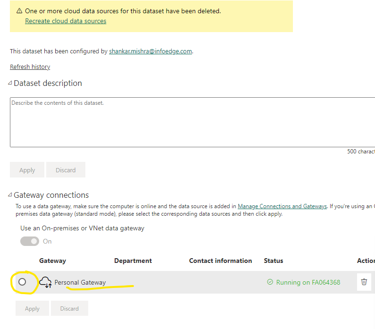Screen dimensions: 375x329
Task: Open the Manage Connections and Gateways link
Action: point(282,206)
